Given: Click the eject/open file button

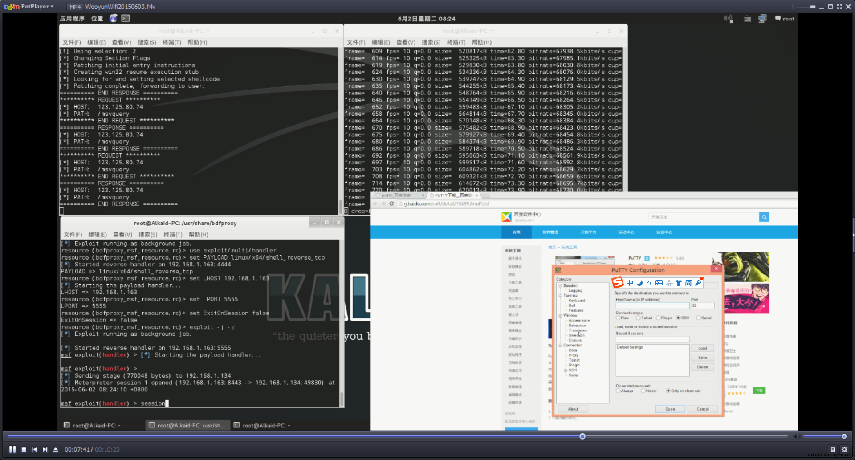Looking at the screenshot, I should pos(56,449).
